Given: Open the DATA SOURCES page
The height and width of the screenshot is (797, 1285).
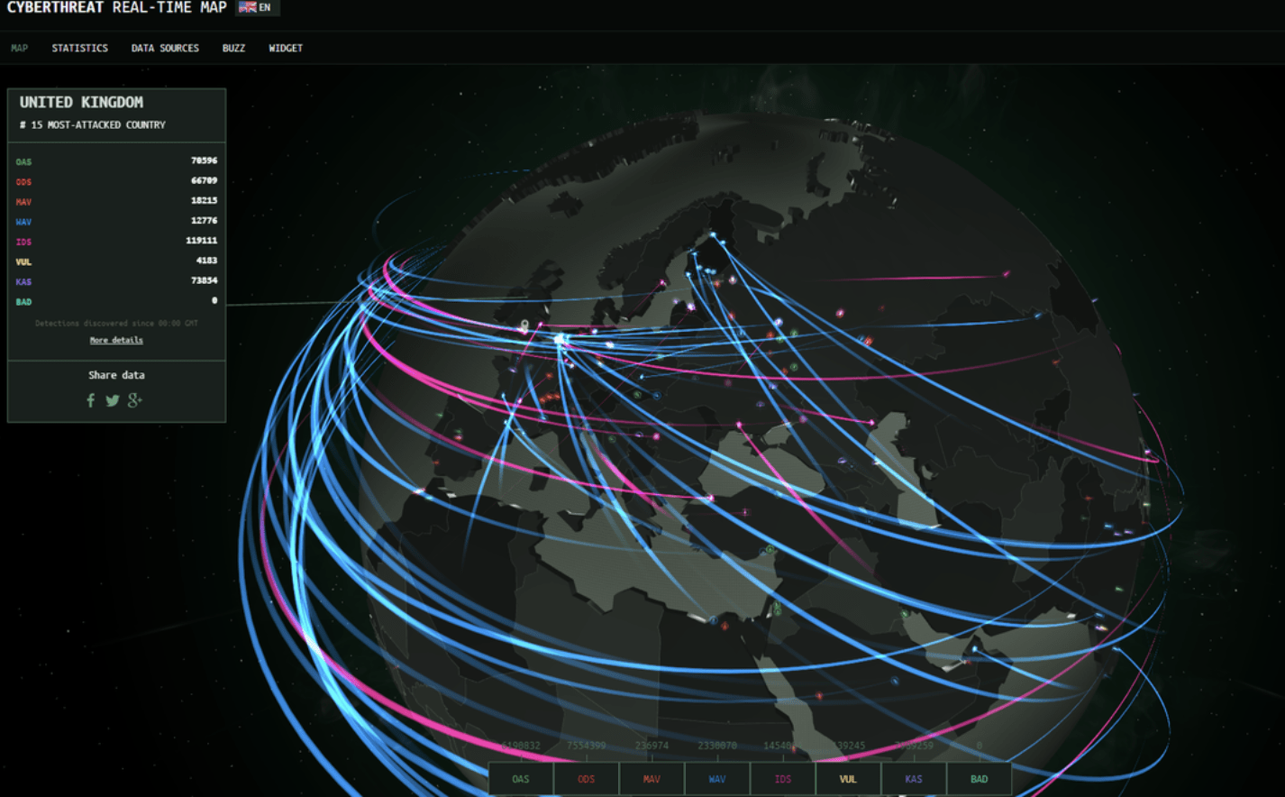Looking at the screenshot, I should tap(165, 48).
